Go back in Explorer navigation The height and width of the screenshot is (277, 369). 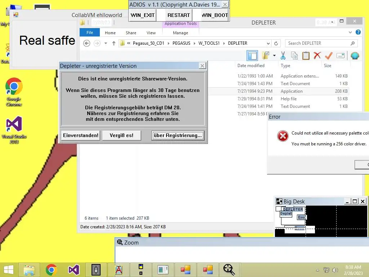pos(86,43)
